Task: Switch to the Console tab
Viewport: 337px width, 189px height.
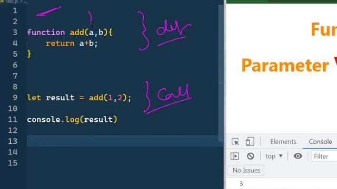Action: pyautogui.click(x=320, y=142)
